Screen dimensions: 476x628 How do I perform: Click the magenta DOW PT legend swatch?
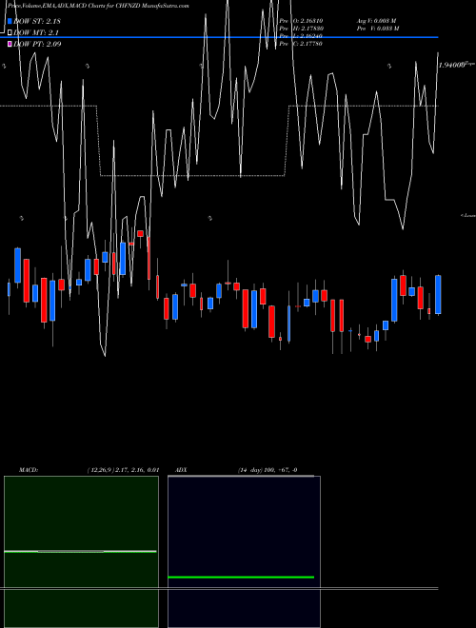pyautogui.click(x=10, y=44)
